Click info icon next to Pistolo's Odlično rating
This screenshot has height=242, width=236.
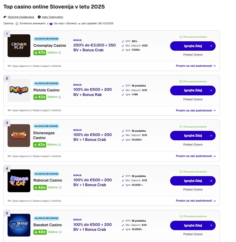click(60, 97)
